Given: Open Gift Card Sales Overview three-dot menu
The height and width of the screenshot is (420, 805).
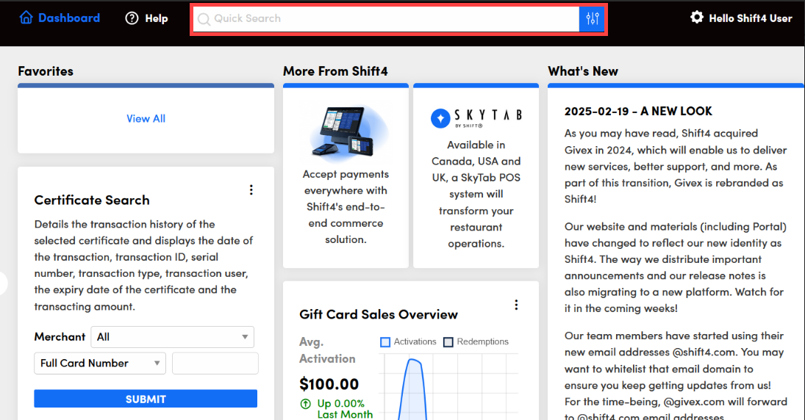Looking at the screenshot, I should click(516, 305).
